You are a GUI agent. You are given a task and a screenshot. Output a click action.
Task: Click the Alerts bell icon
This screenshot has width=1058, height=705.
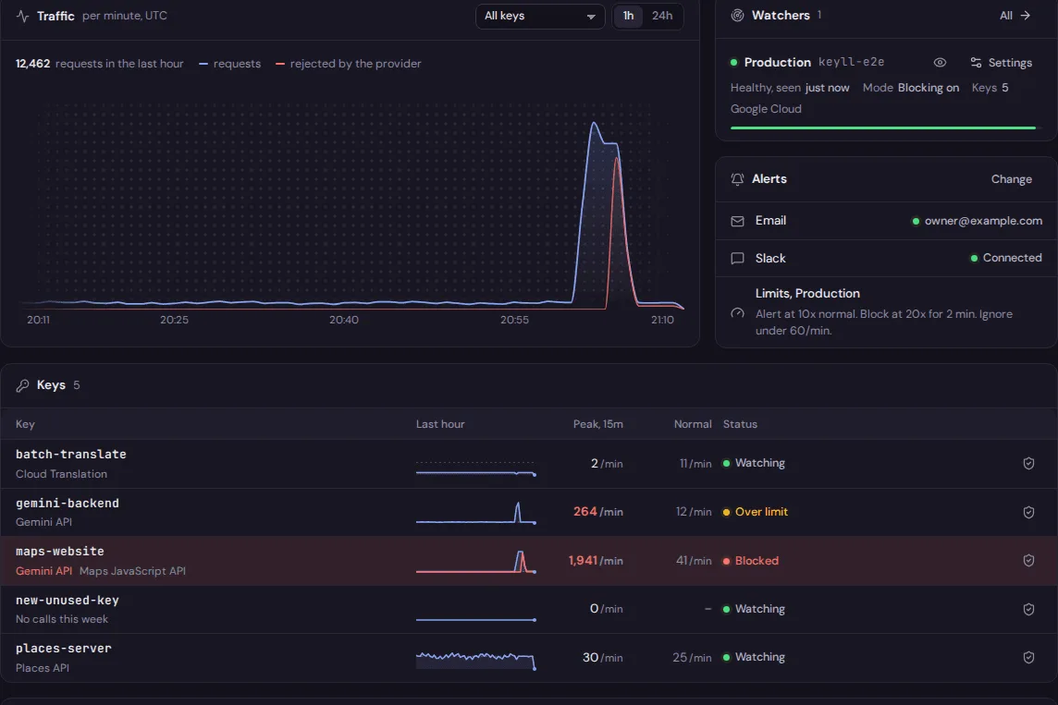737,179
